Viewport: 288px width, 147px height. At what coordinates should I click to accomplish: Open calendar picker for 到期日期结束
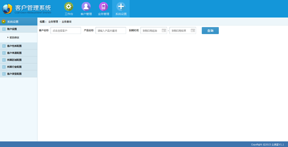pos(193,31)
